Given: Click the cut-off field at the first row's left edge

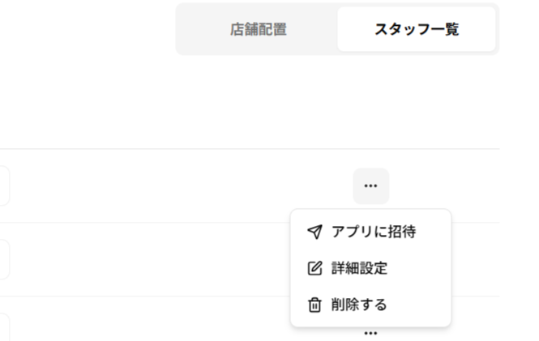Looking at the screenshot, I should tap(4, 185).
